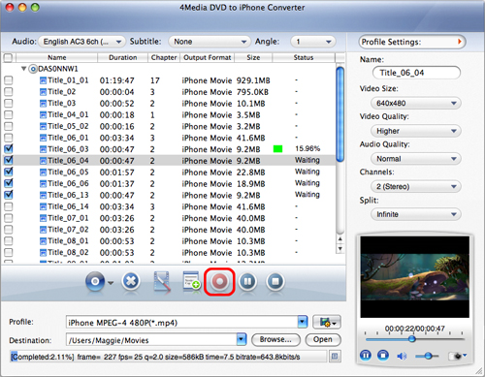Check the Title_02 checkbox
The height and width of the screenshot is (377, 485).
point(9,92)
